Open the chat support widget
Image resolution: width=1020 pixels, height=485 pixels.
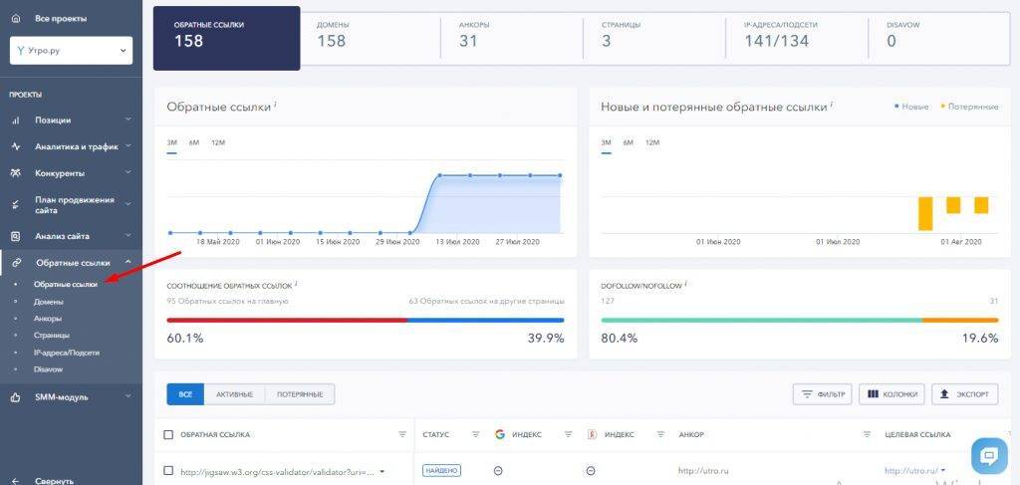click(x=989, y=456)
